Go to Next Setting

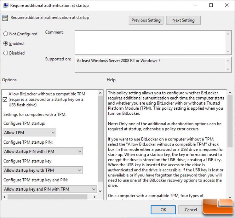183,20
